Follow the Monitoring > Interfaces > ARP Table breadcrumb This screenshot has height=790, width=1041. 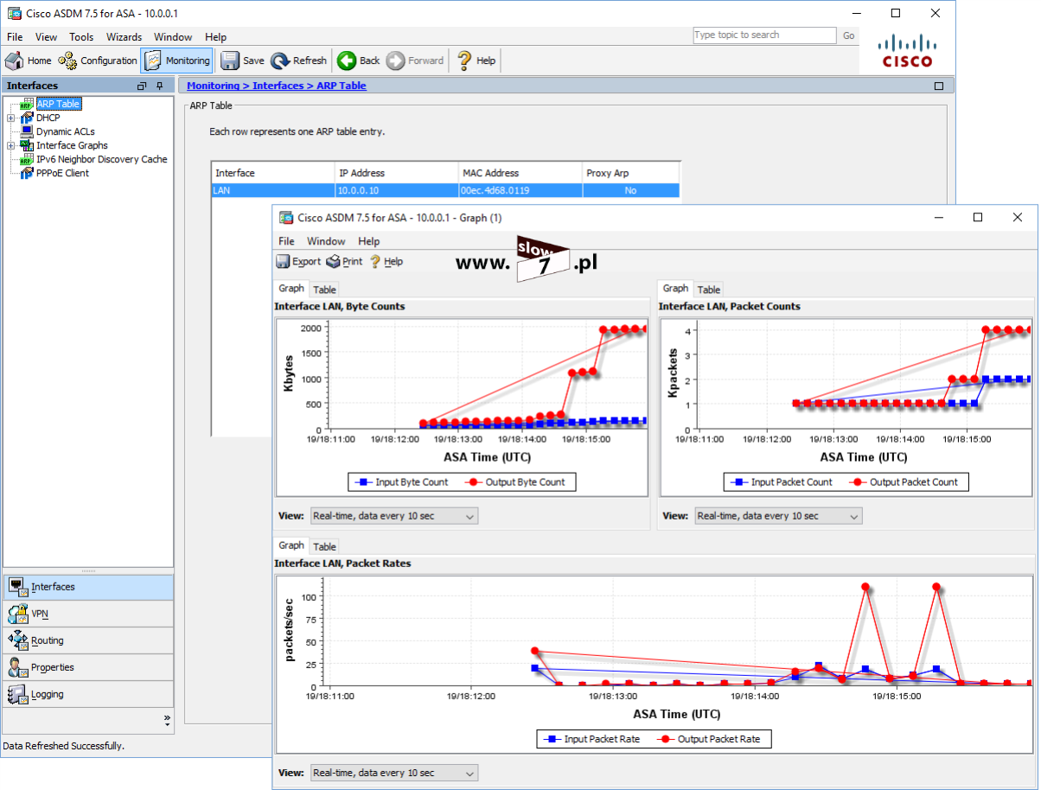(277, 86)
